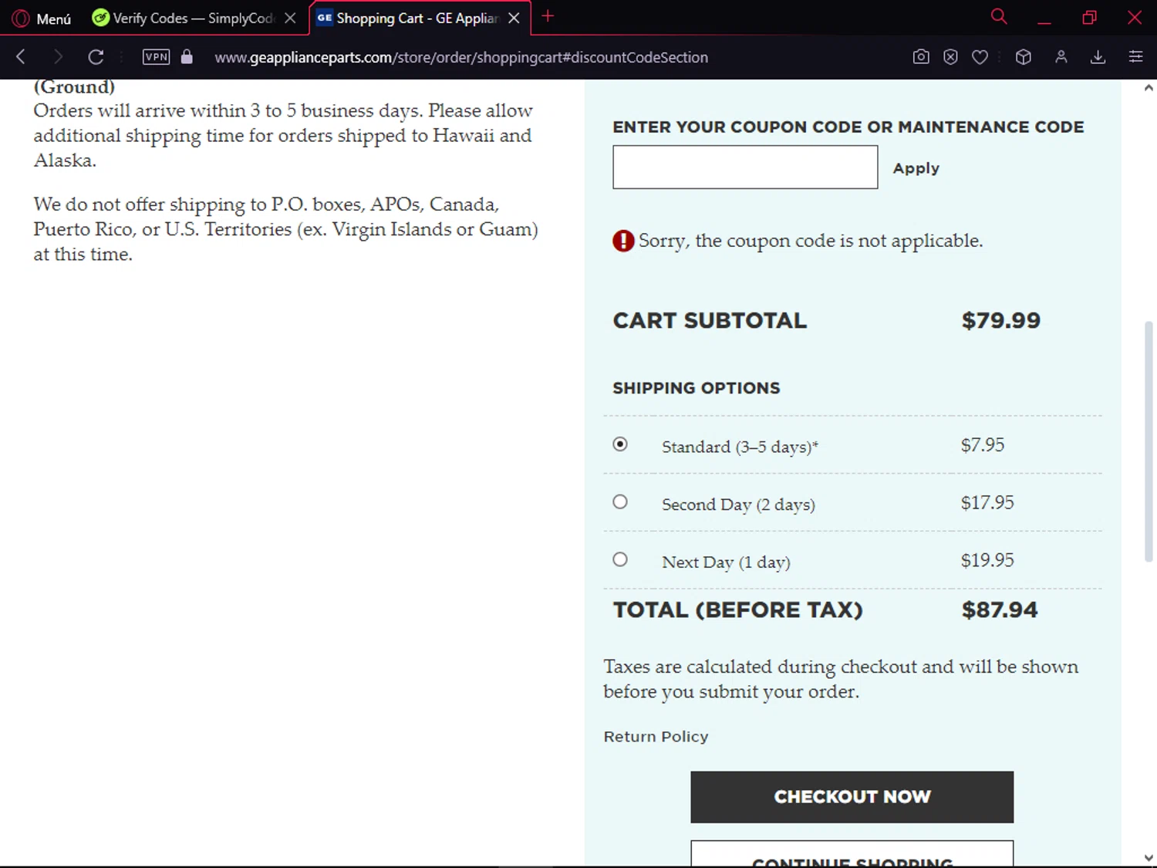This screenshot has width=1157, height=868.
Task: Click the $7.95 standard shipping price
Action: click(983, 445)
